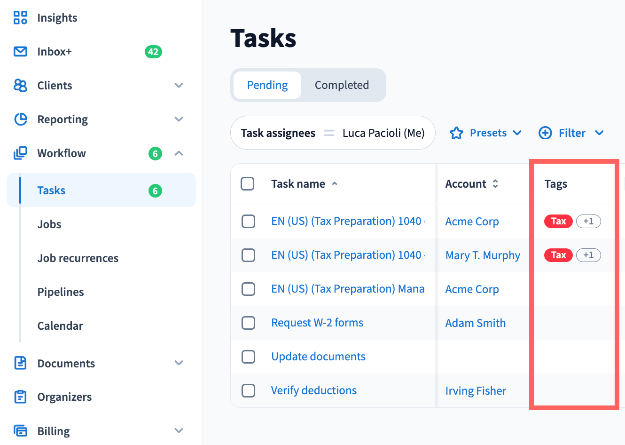Tick the select-all tasks header checkbox
Image resolution: width=625 pixels, height=445 pixels.
(x=248, y=183)
